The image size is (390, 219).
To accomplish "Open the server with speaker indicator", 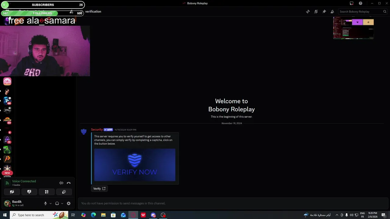I will [7, 110].
